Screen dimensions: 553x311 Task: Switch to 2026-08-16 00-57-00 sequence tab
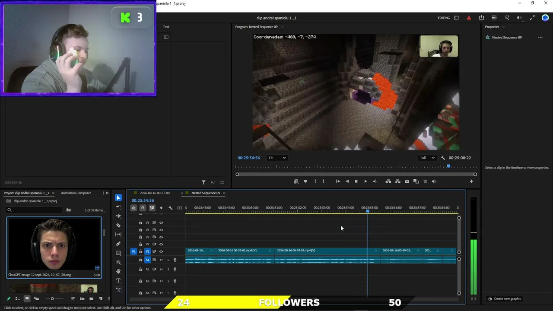(155, 193)
